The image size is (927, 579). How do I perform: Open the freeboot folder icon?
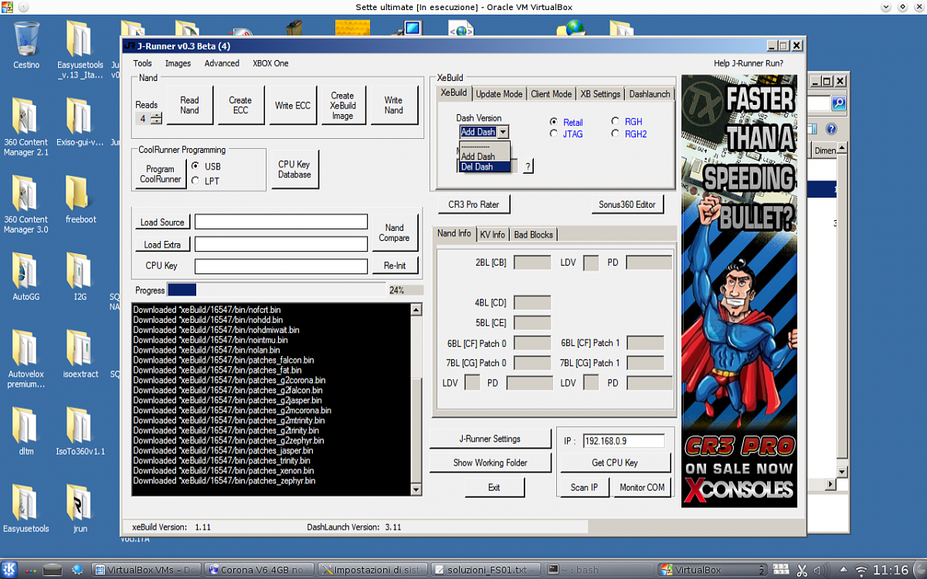(79, 193)
